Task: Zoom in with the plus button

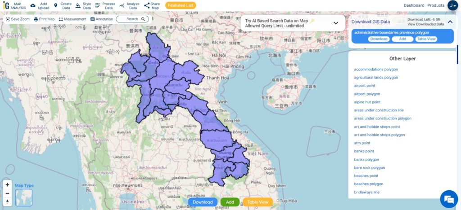Action: (7, 185)
